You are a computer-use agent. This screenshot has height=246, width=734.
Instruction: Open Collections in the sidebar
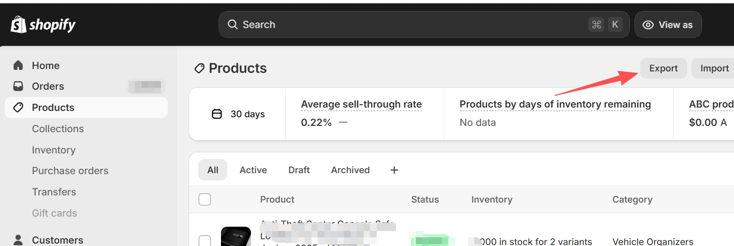[x=58, y=129]
